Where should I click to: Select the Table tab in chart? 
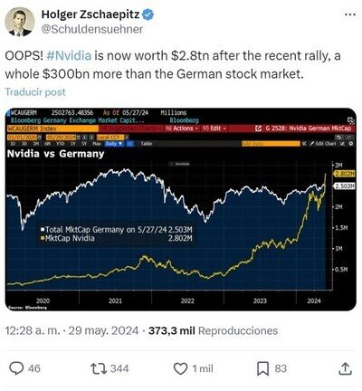pyautogui.click(x=147, y=144)
